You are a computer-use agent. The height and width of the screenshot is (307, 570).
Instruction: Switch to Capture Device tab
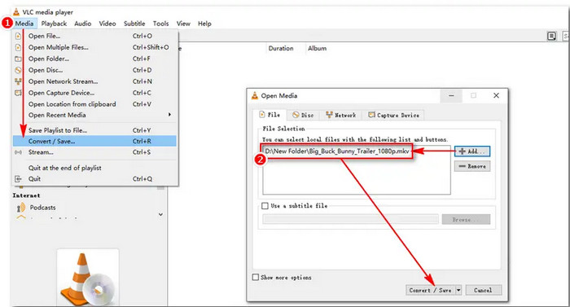pyautogui.click(x=393, y=116)
